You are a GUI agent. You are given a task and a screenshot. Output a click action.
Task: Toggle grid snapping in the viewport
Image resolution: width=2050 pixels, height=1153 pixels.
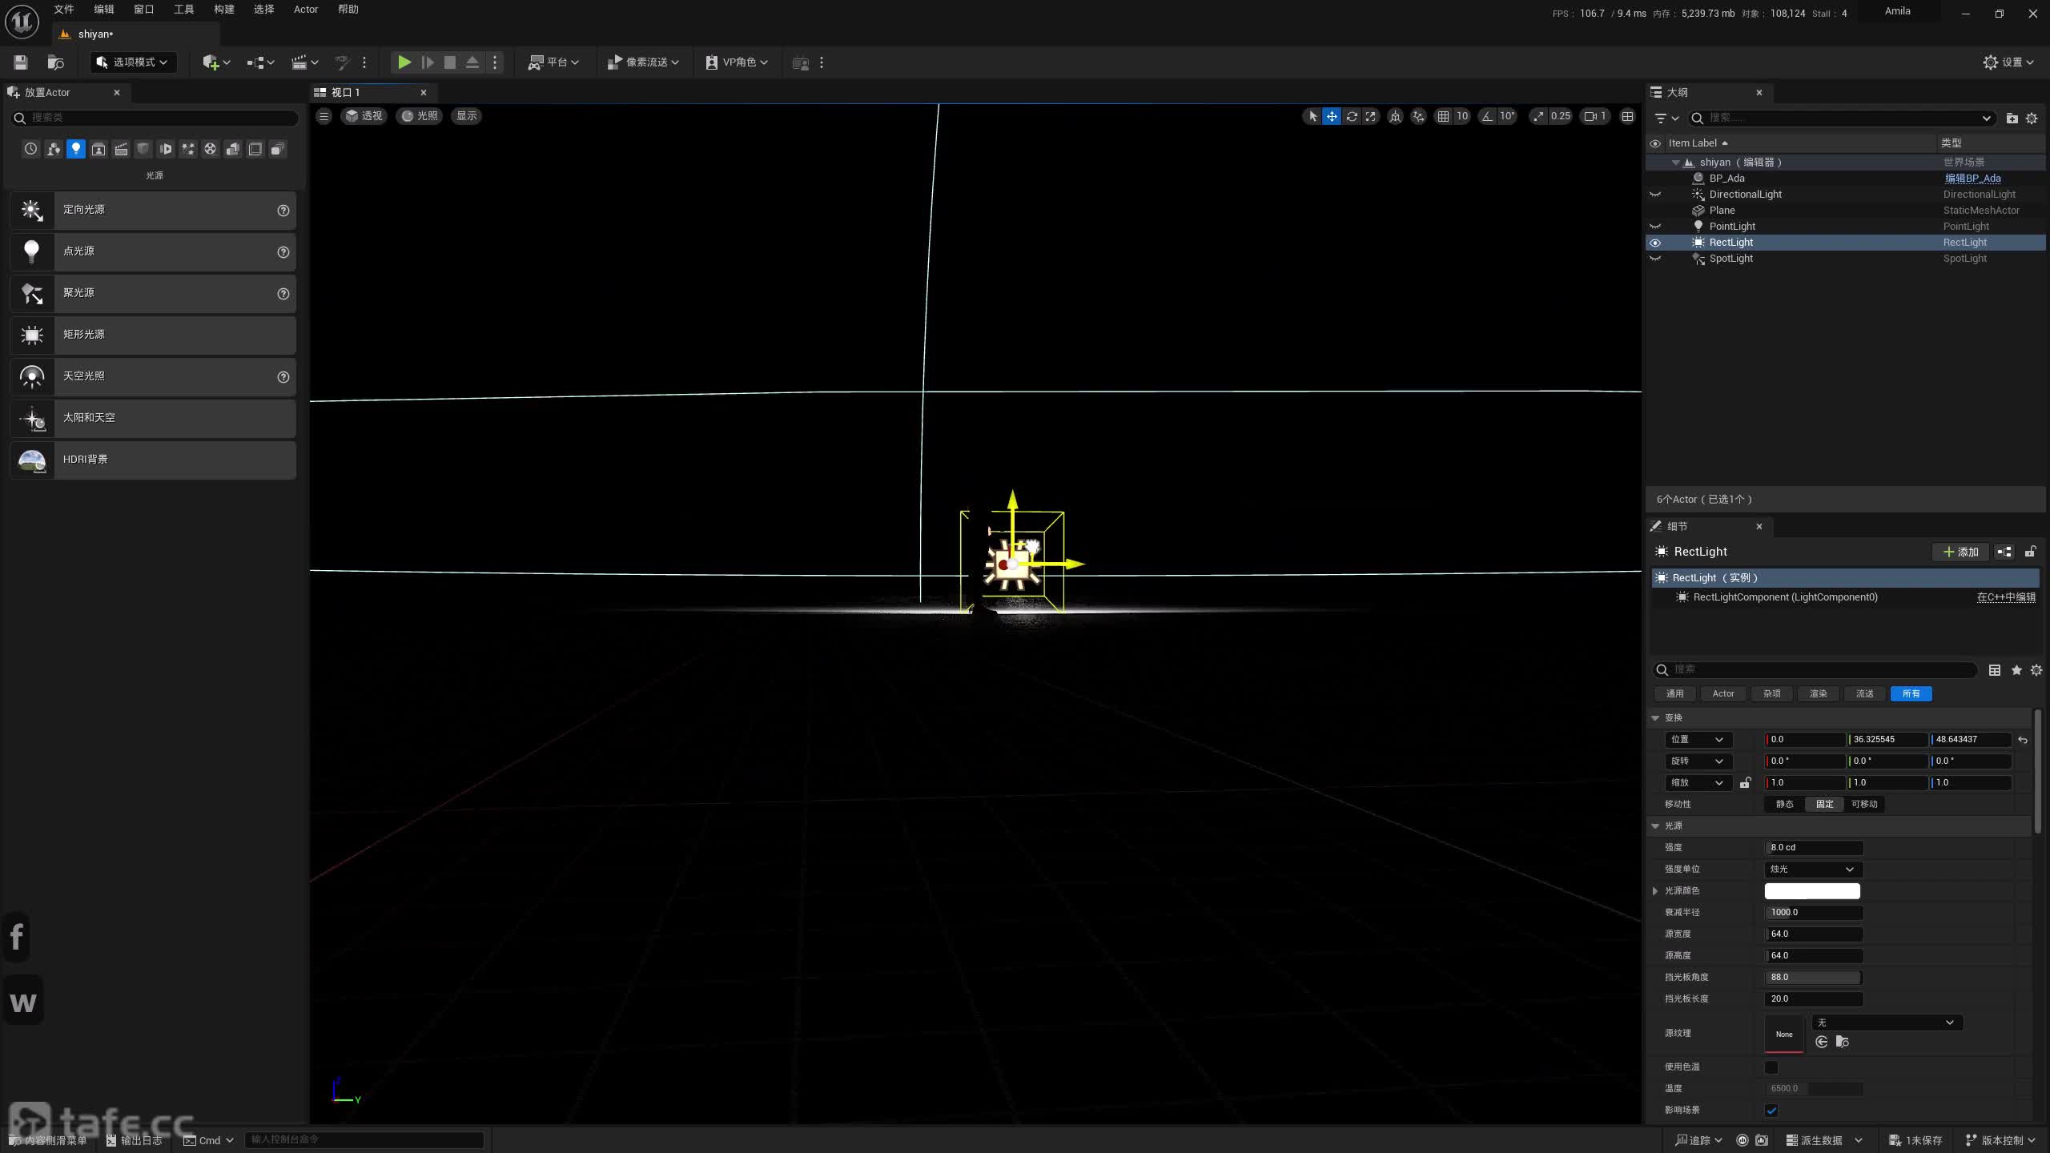1443,116
